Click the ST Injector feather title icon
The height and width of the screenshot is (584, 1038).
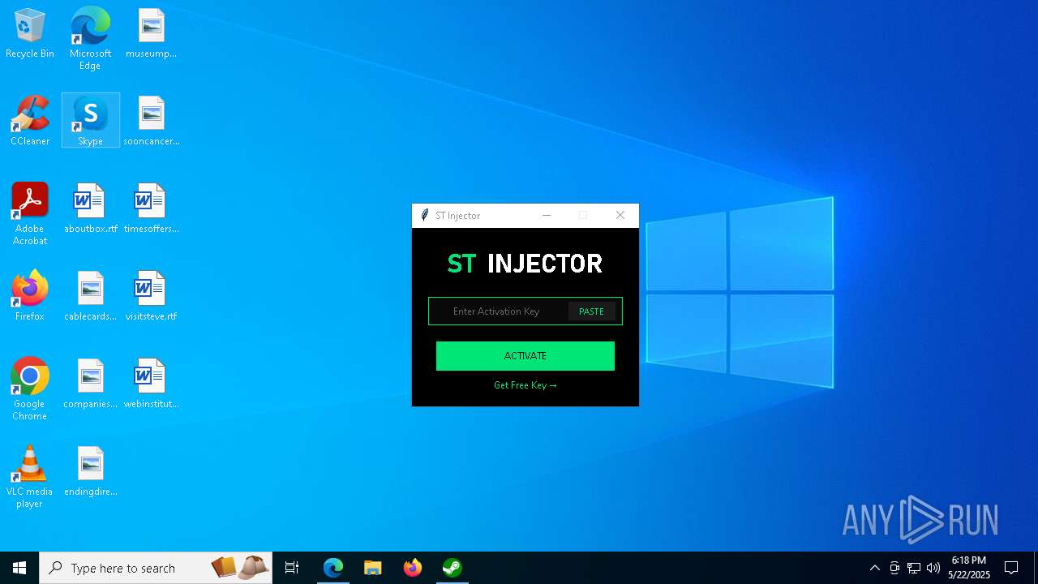(424, 216)
